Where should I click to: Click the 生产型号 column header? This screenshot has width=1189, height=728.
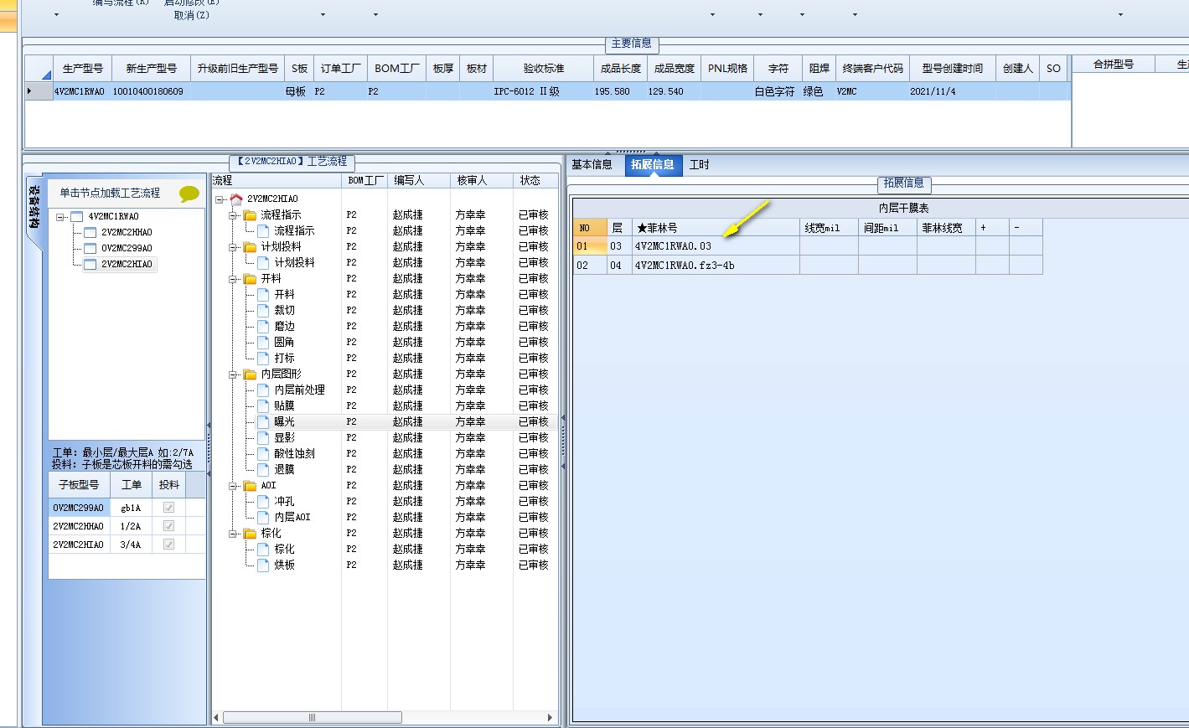coord(82,69)
